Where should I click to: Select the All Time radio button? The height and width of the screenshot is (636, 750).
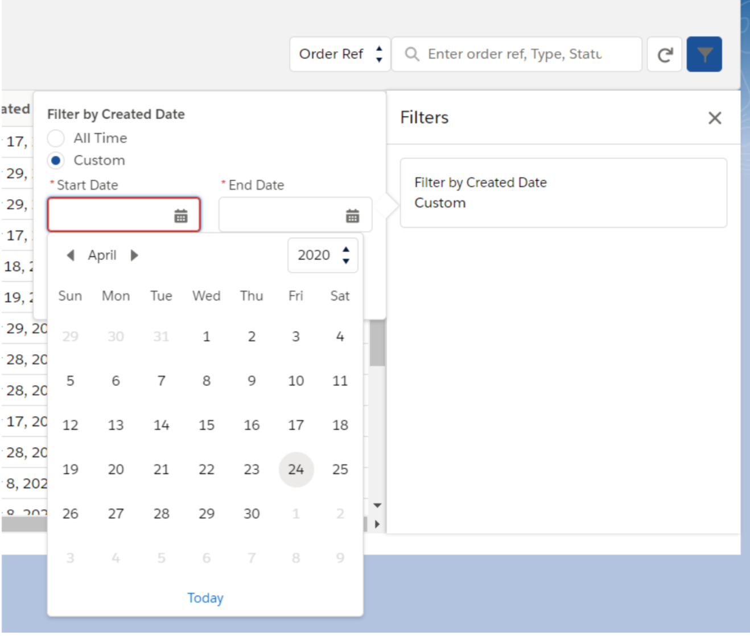click(x=56, y=138)
